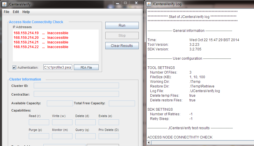Click the Query (q) capability box
254x146 pixels.
pos(85,136)
